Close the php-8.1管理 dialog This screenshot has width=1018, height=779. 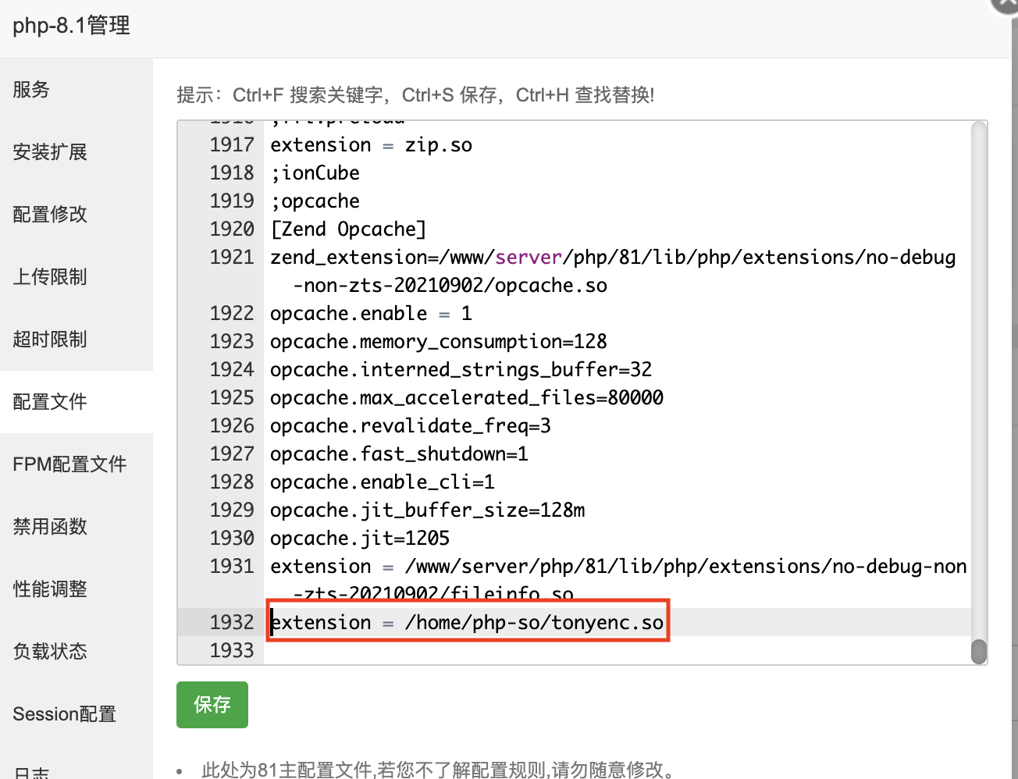pyautogui.click(x=1007, y=5)
